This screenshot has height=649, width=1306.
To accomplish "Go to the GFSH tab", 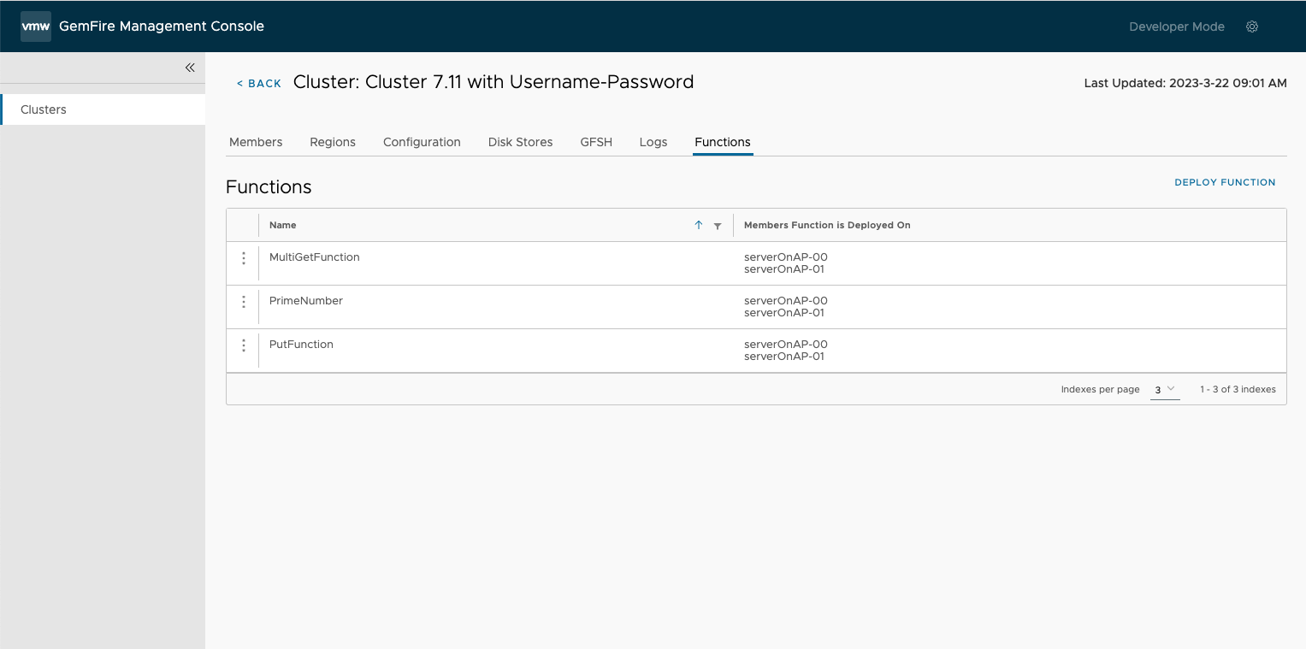I will (x=596, y=142).
